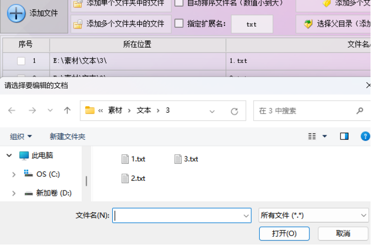The width and height of the screenshot is (371, 245).
Task: Toggle the preview pane icon
Action: point(344,136)
